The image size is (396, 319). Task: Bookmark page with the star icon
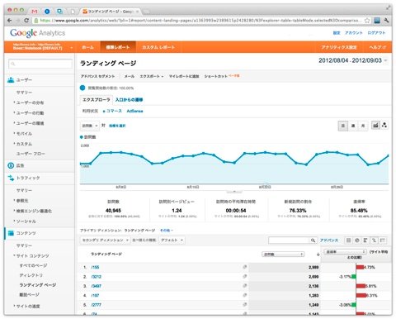coord(367,20)
